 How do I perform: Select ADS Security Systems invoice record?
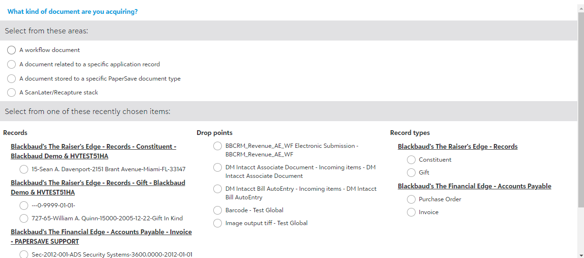[24, 255]
